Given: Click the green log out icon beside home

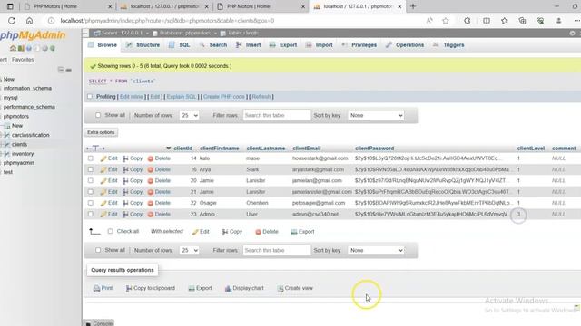Looking at the screenshot, I should point(21,48).
